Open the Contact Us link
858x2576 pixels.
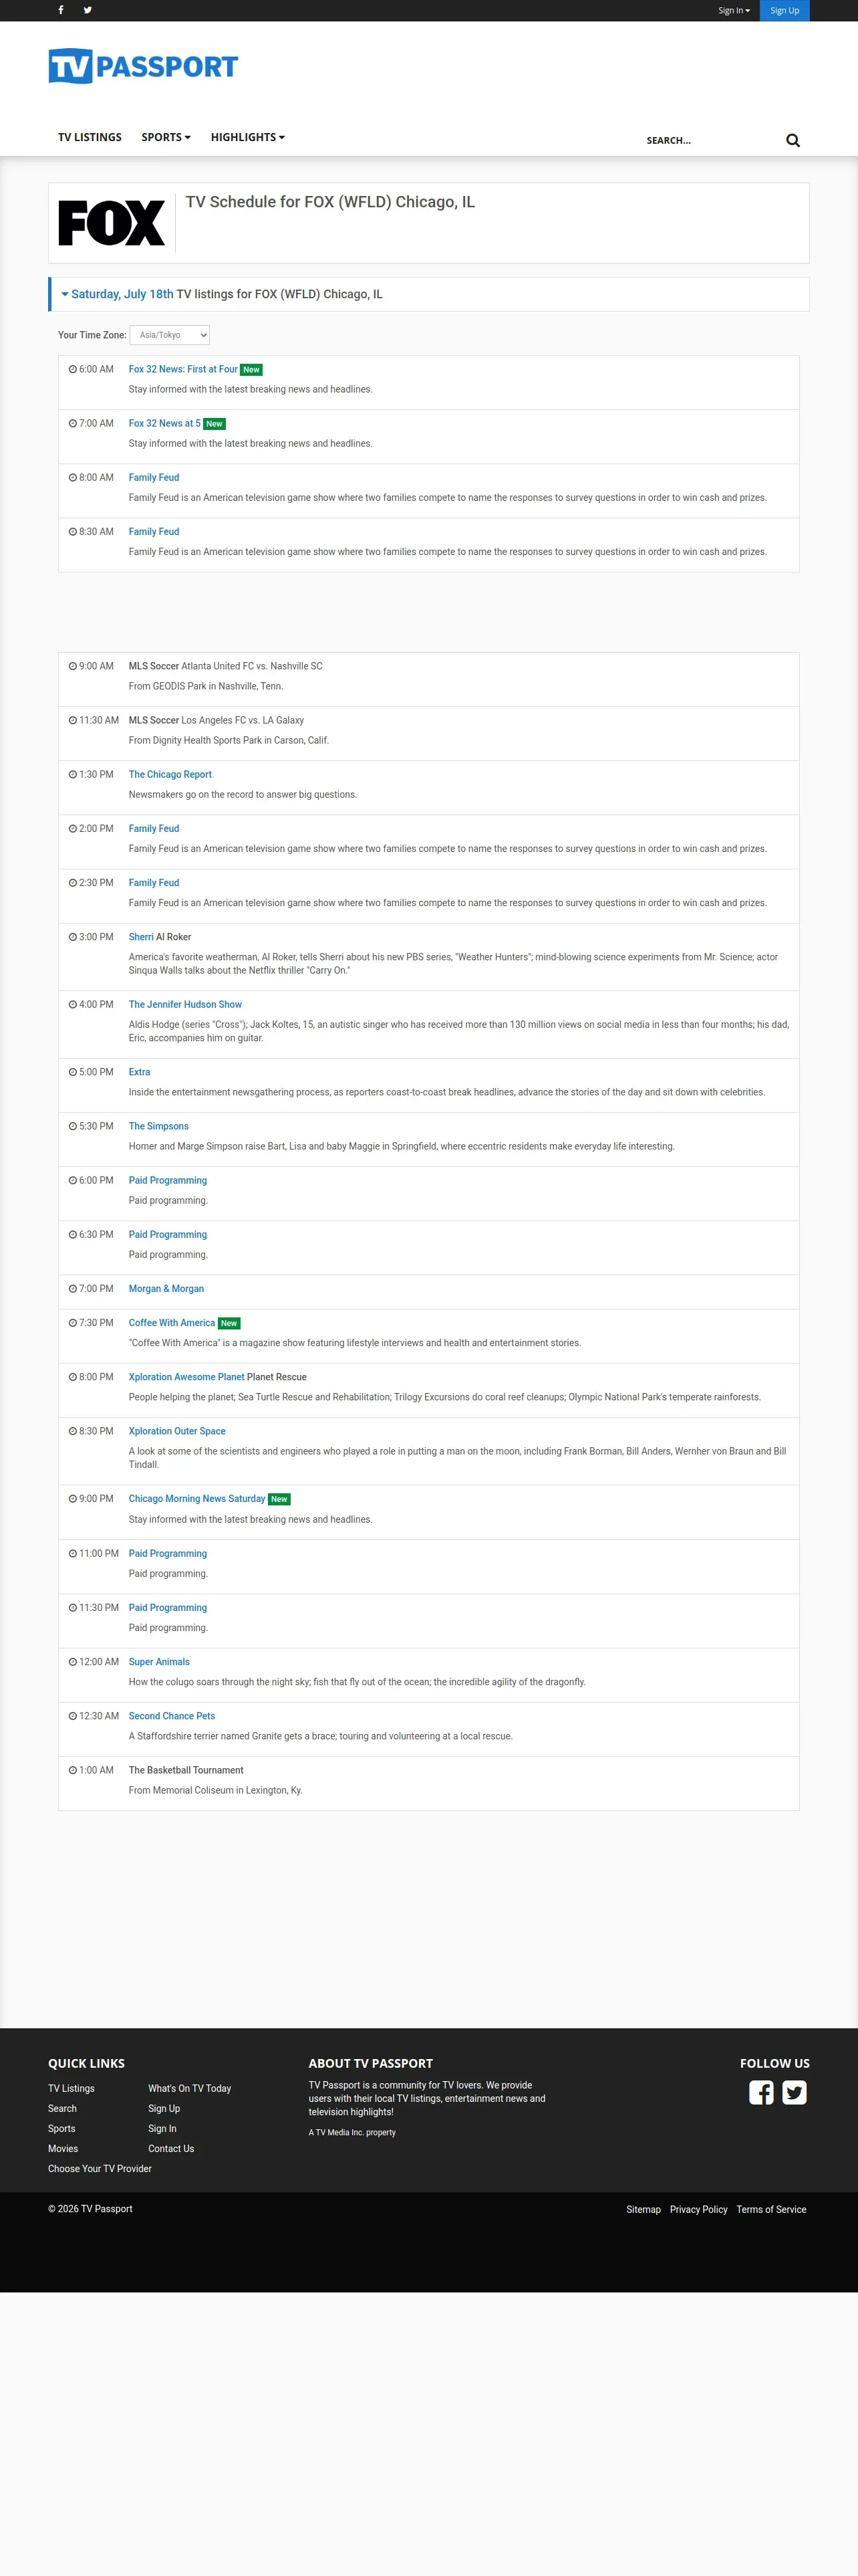coord(172,2148)
